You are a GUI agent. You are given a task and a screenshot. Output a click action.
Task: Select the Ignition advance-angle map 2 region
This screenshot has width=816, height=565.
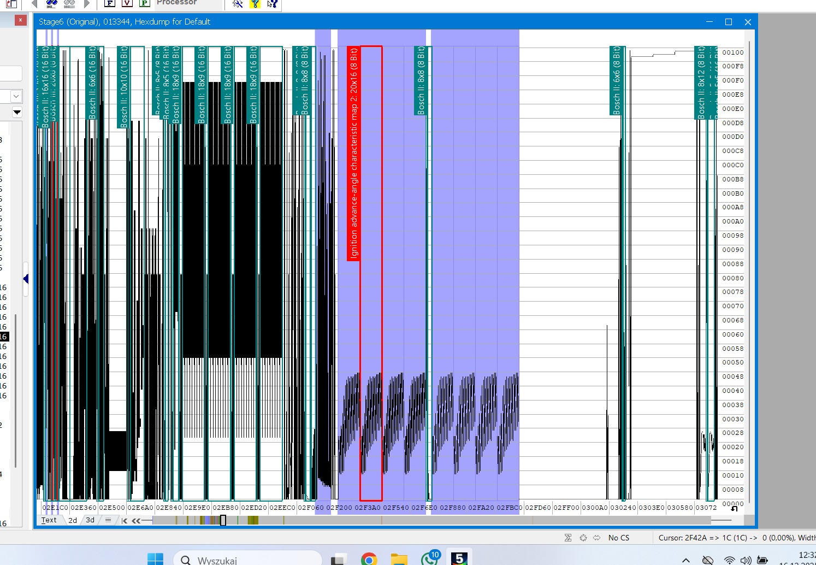pos(370,273)
